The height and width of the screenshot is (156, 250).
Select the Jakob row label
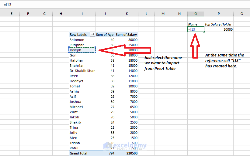(82, 117)
